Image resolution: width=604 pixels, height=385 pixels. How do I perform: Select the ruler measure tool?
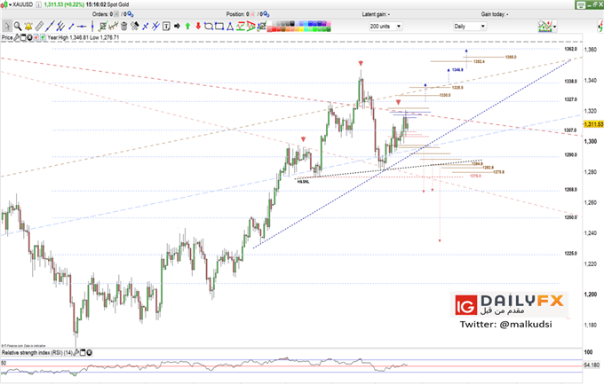point(39,26)
